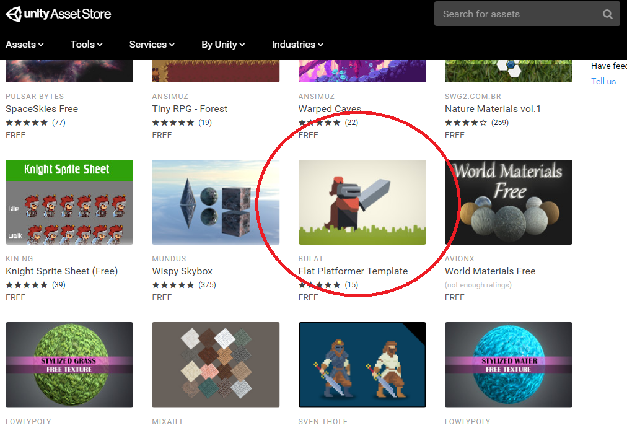Click FREE price under Wispy Skybox
This screenshot has height=428, width=627.
pyautogui.click(x=162, y=297)
